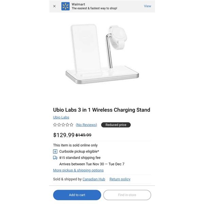Click the Reduced price badge
Viewport: 204px width, 204px height.
point(116,125)
